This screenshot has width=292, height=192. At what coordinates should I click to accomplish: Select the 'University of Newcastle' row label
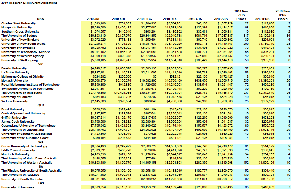[x=18, y=48]
